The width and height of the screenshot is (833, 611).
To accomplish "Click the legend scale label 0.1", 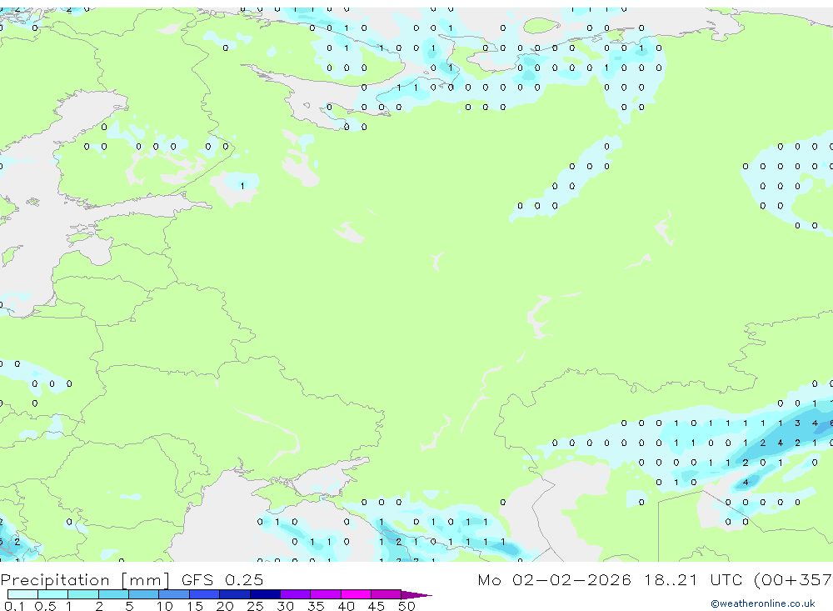I will (x=14, y=606).
